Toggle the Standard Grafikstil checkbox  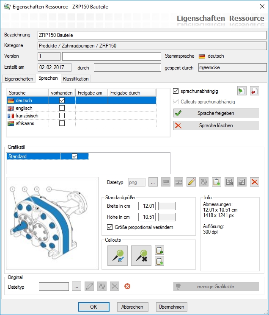click(74, 156)
